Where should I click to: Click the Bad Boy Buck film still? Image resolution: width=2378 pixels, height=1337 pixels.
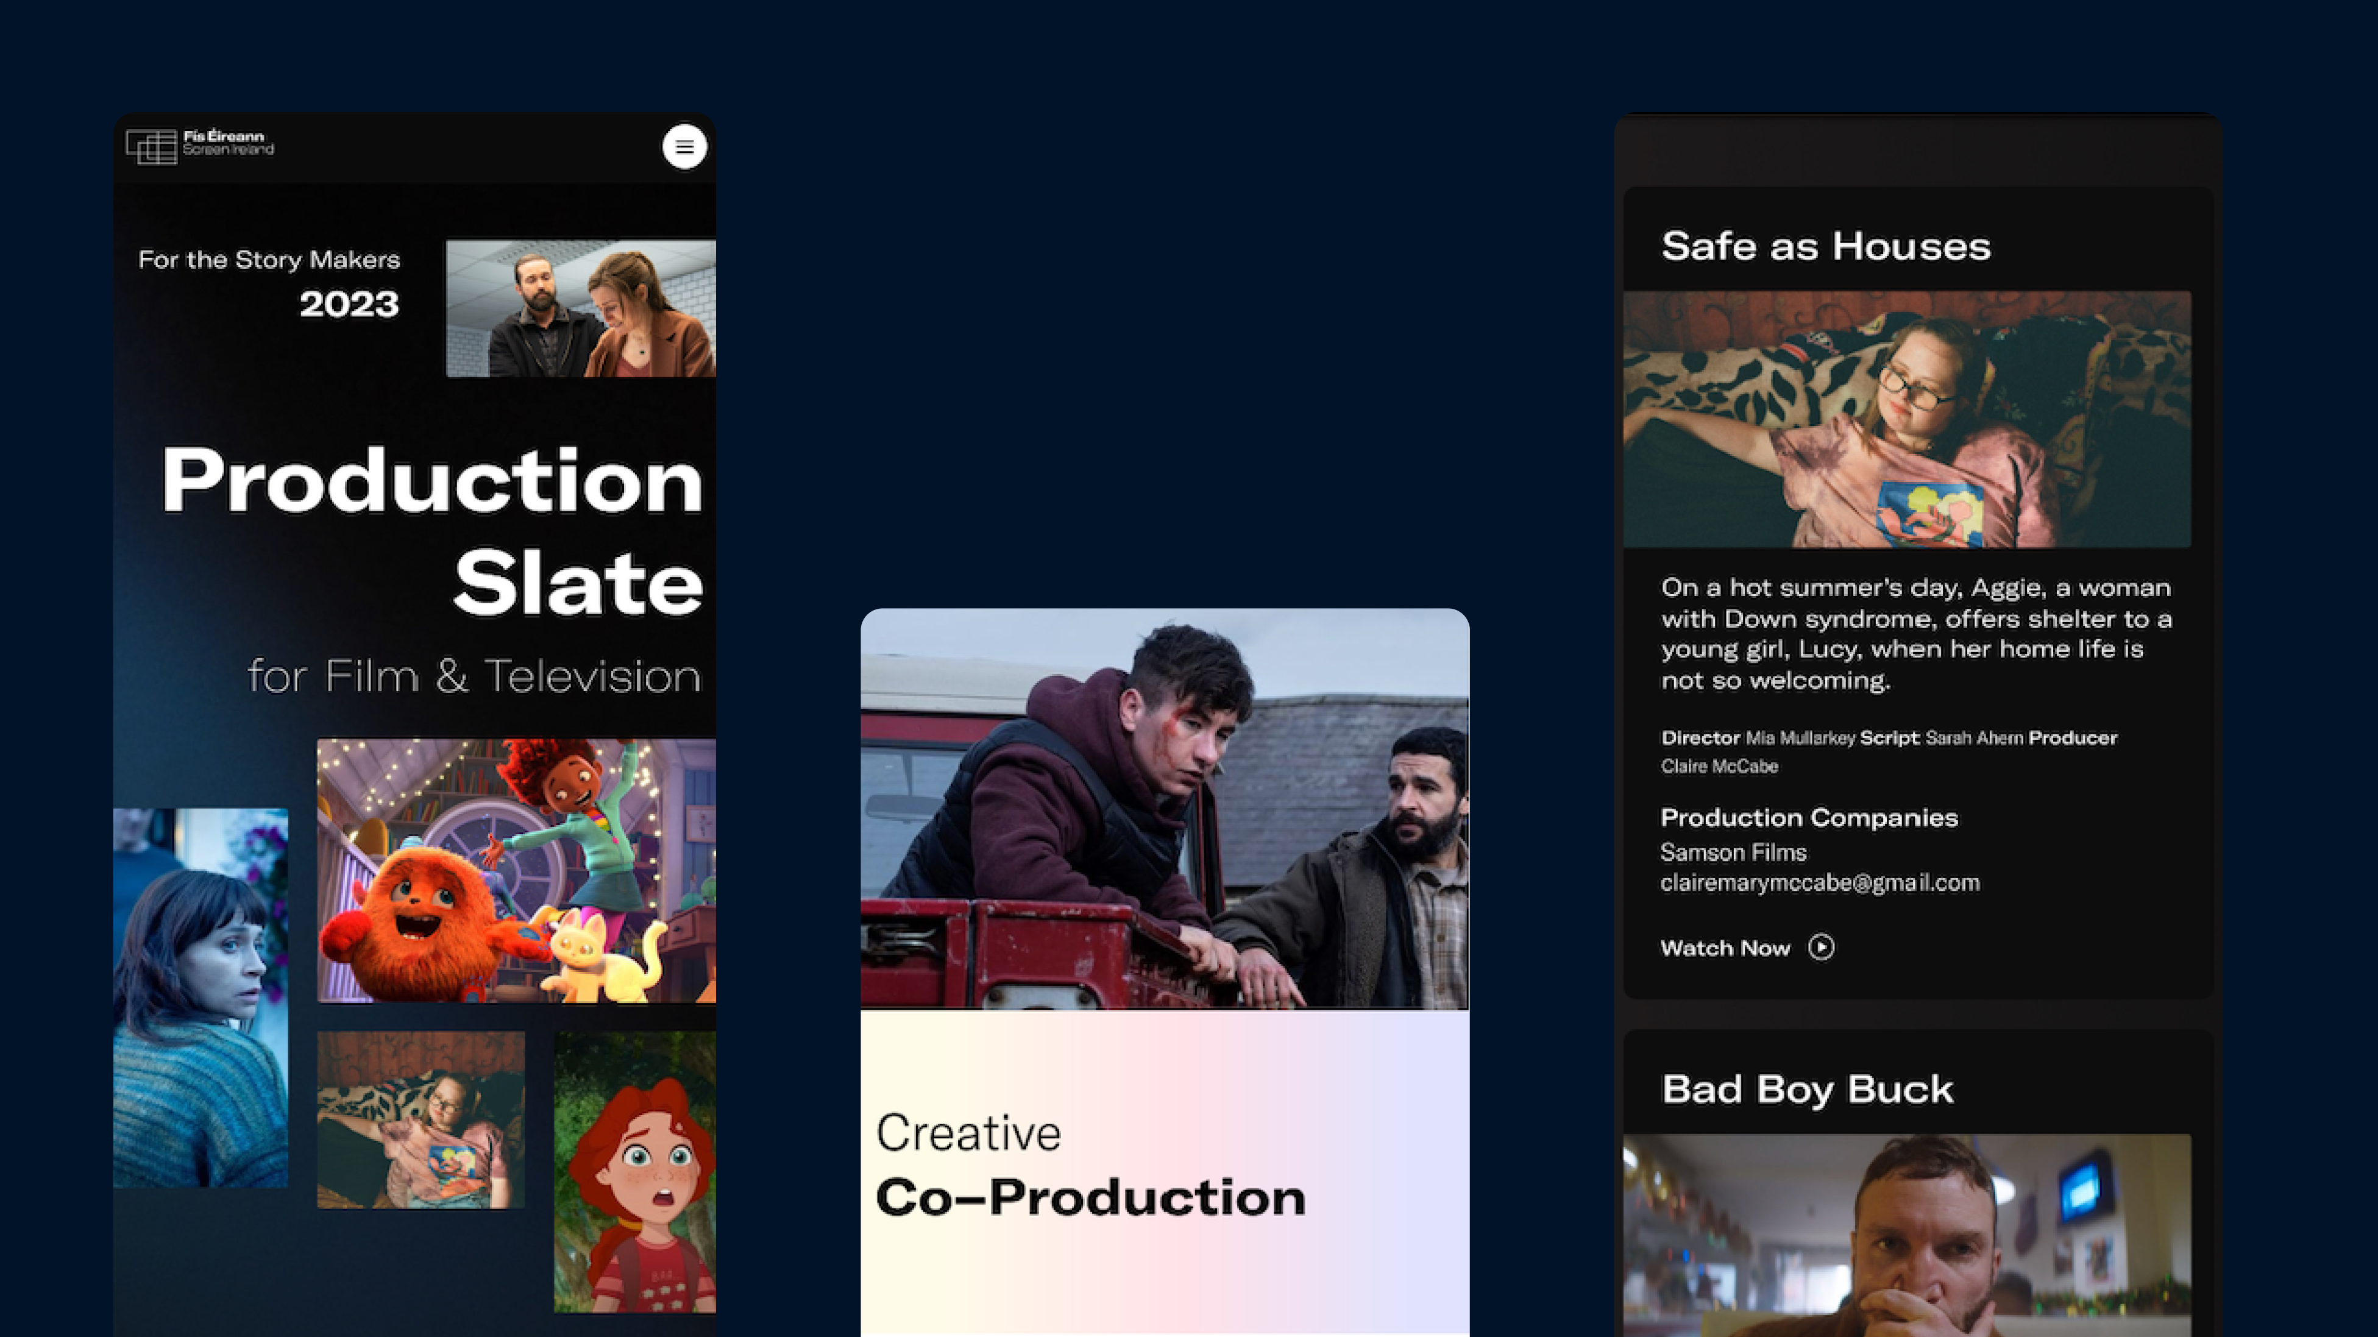pos(1906,1235)
